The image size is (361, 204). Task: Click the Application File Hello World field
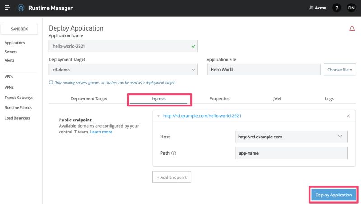pyautogui.click(x=264, y=70)
